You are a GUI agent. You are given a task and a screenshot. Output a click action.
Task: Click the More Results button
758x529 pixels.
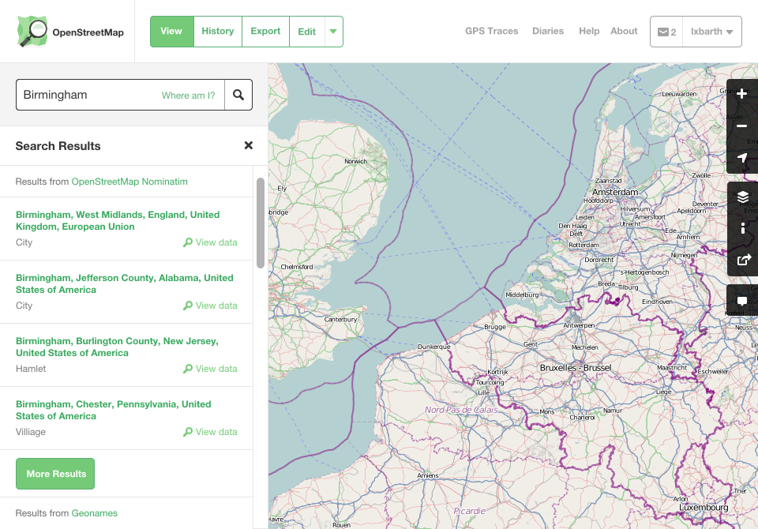point(55,474)
